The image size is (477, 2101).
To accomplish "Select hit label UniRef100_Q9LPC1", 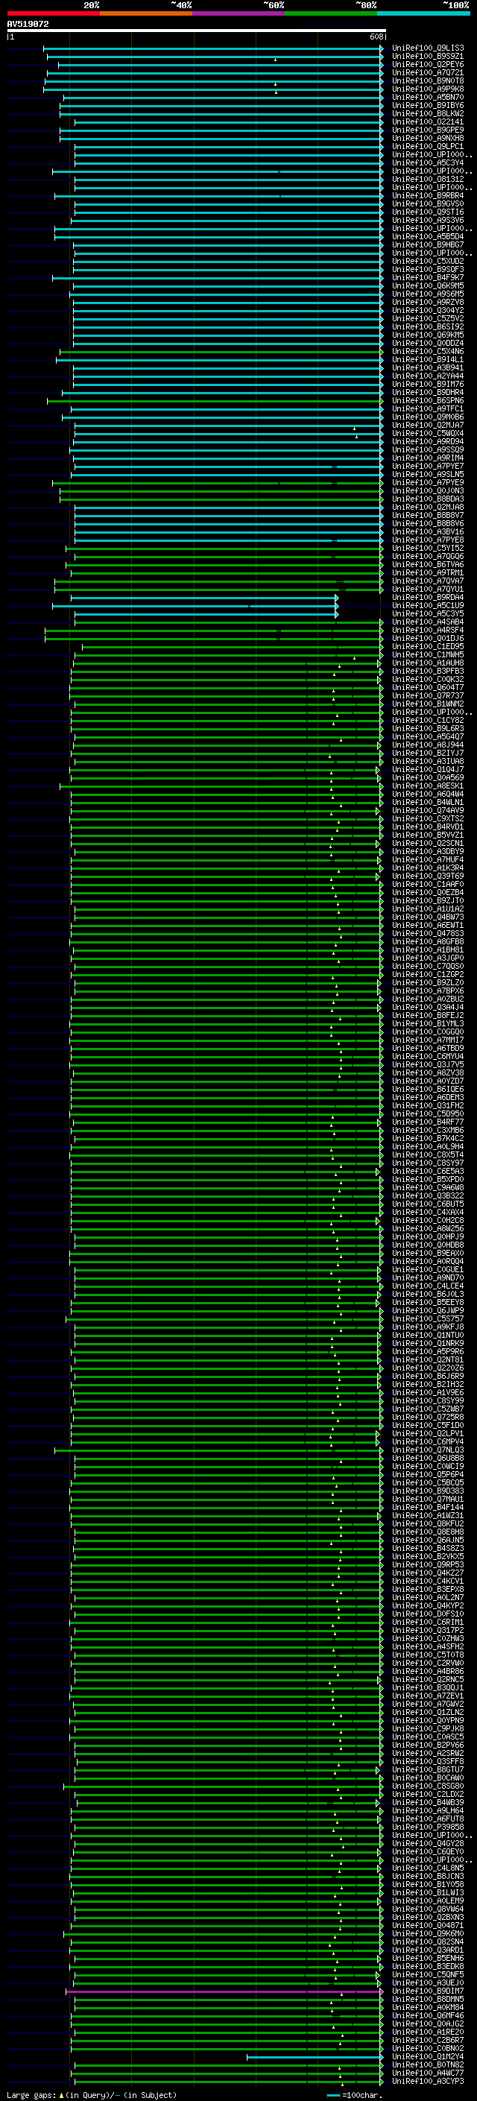I will click(x=428, y=147).
